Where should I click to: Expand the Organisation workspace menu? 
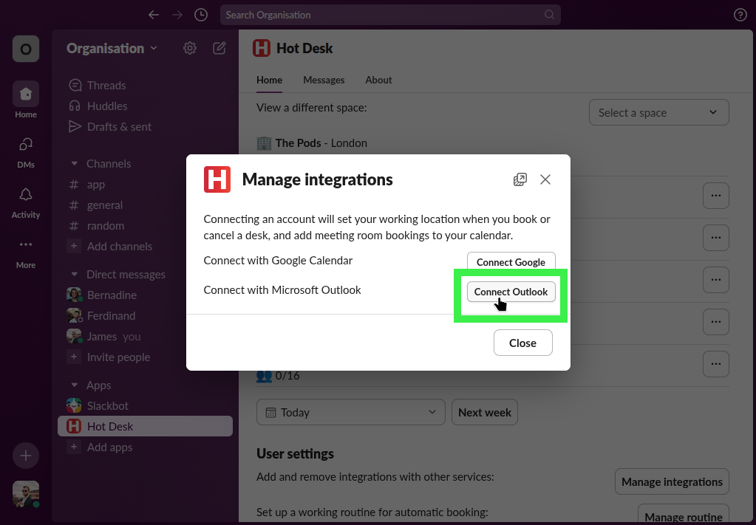coord(112,48)
